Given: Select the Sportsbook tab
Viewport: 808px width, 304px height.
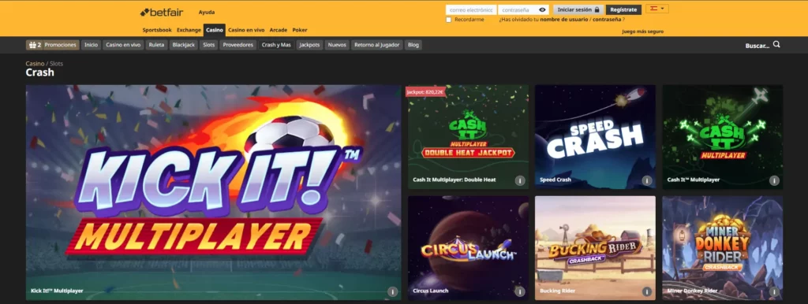Looking at the screenshot, I should [157, 30].
